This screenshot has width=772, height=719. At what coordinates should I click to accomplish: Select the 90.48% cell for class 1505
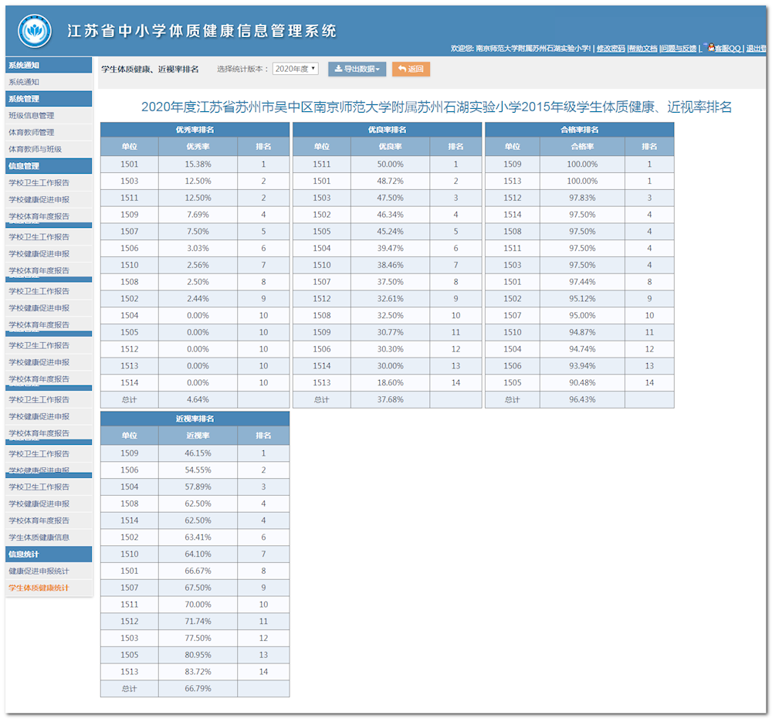coord(582,382)
